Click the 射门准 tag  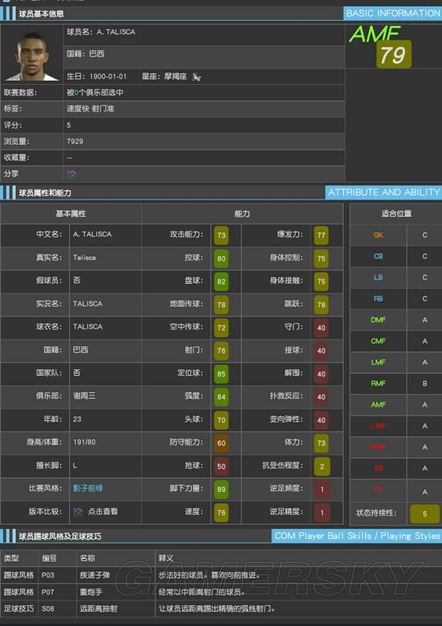103,108
